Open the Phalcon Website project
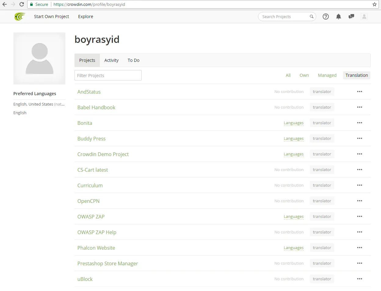Viewport: 381px width, 291px height. point(96,248)
